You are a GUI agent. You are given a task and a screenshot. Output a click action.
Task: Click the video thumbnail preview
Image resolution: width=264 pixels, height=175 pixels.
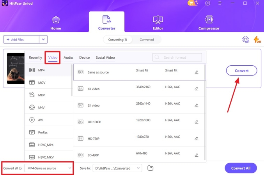click(16, 68)
